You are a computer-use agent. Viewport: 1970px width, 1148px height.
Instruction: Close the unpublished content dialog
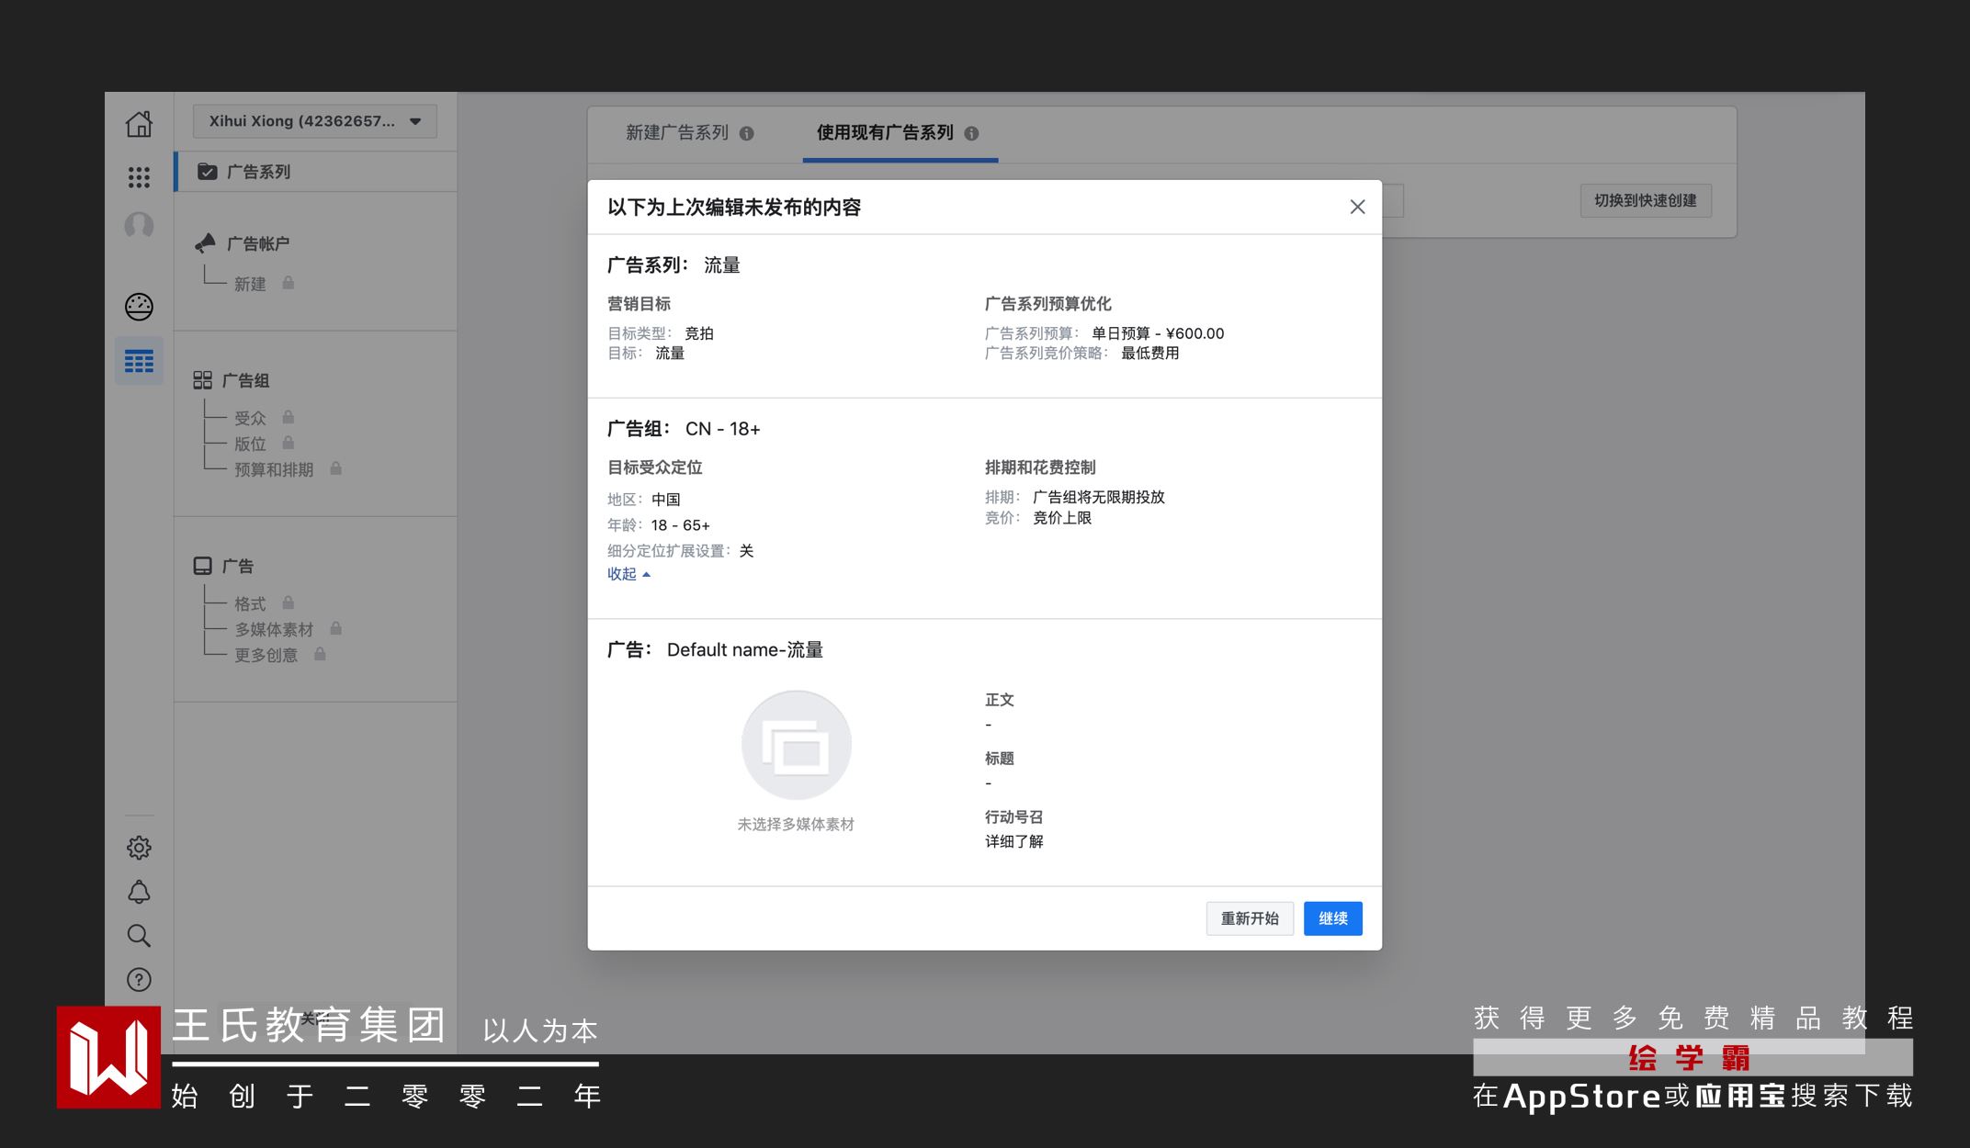(1357, 208)
